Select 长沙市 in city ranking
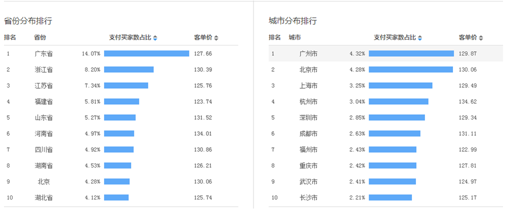 click(308, 198)
